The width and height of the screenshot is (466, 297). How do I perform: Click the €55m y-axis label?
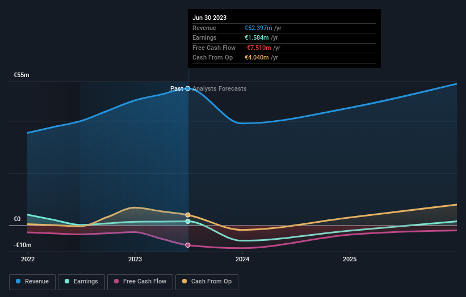pos(22,75)
